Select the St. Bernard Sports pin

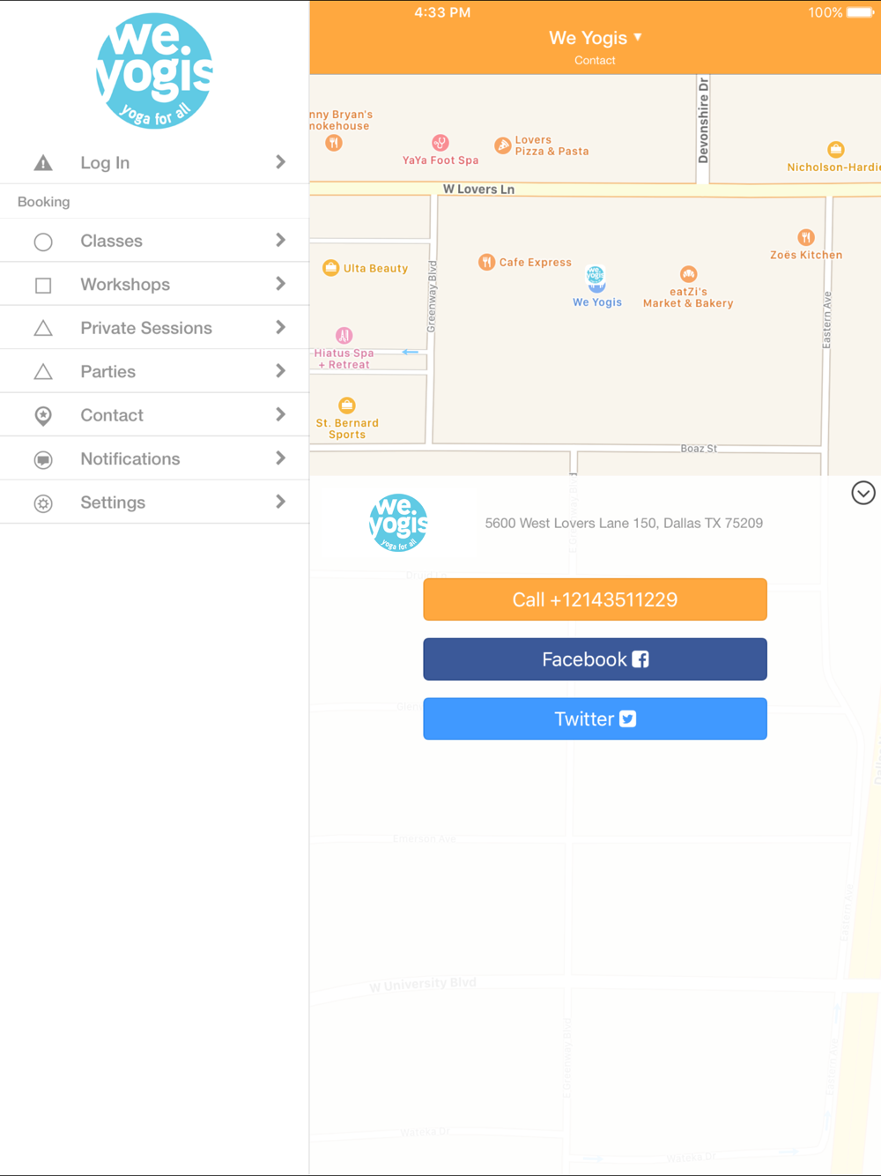click(x=347, y=406)
